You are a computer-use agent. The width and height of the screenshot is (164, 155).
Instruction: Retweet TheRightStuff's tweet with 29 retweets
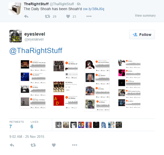point(48,16)
